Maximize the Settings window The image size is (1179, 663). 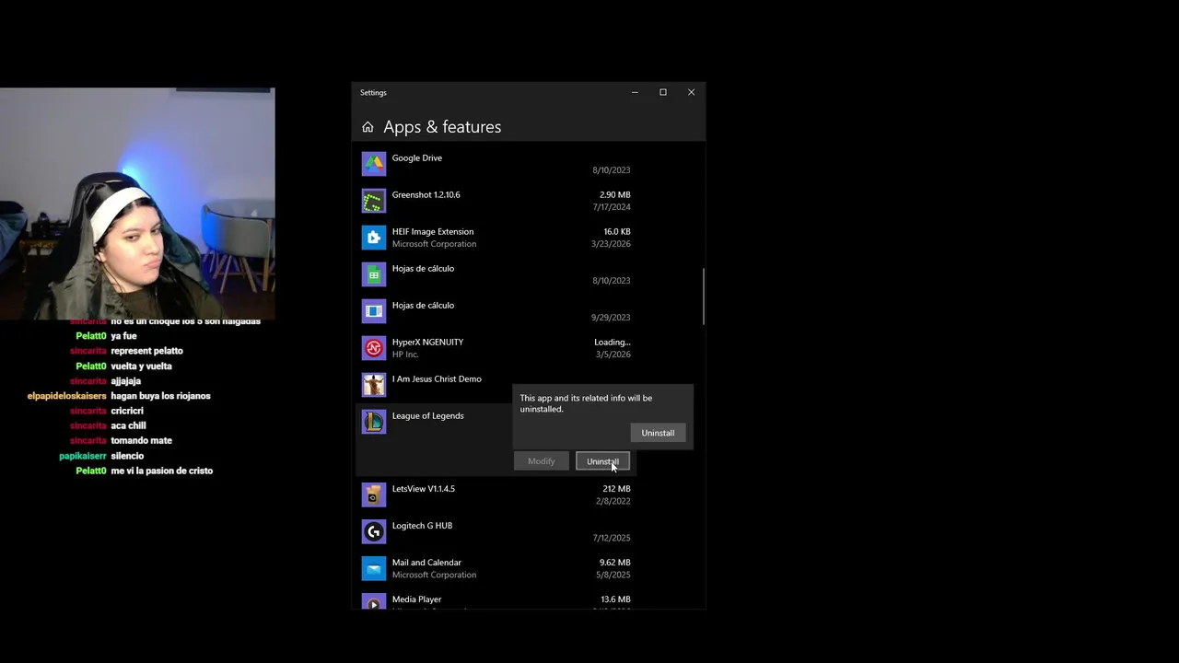point(663,92)
